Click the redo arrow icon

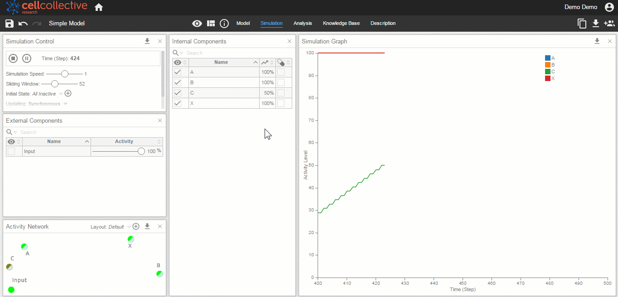[x=37, y=24]
